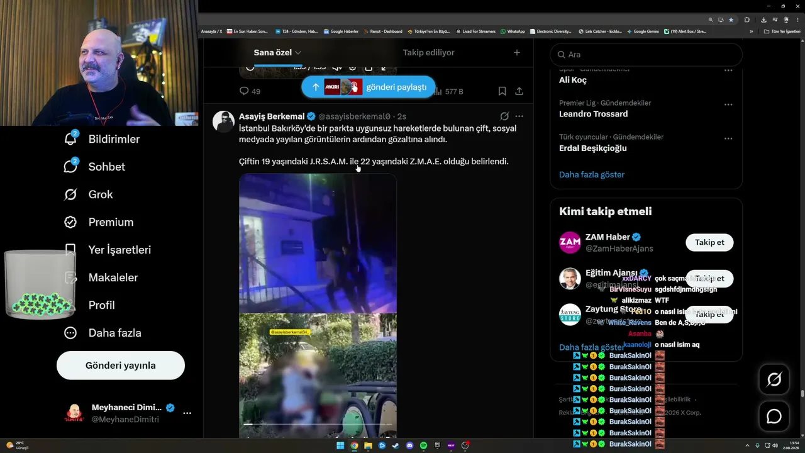Open File Explorer from the taskbar

pyautogui.click(x=368, y=445)
